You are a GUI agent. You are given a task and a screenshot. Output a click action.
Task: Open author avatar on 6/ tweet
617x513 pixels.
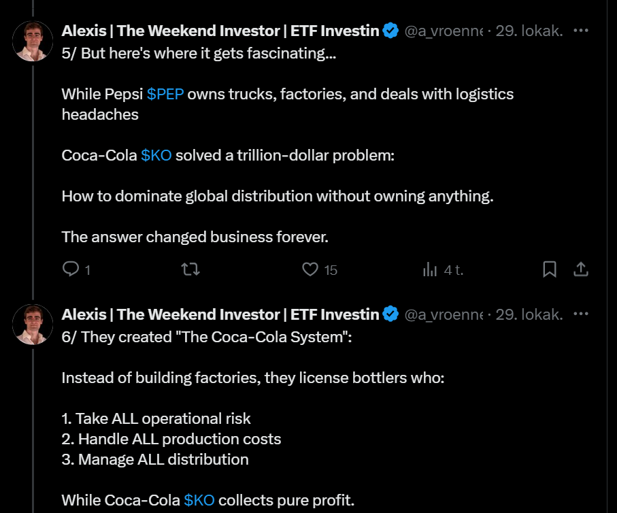click(x=33, y=325)
